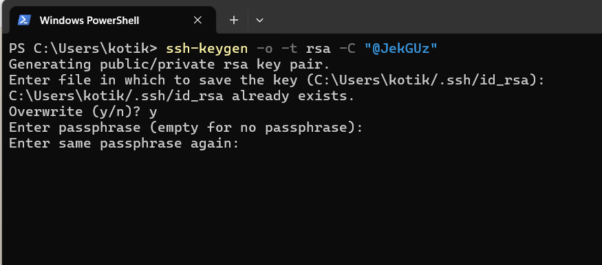This screenshot has height=265, width=602.
Task: Click the PS C:\Users\kotik> prompt text
Action: pyautogui.click(x=83, y=49)
